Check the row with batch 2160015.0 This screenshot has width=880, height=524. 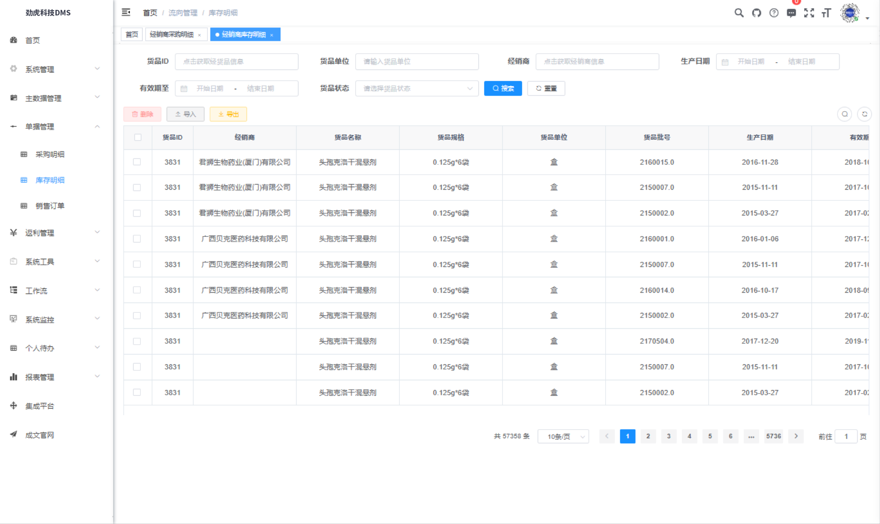pyautogui.click(x=137, y=162)
